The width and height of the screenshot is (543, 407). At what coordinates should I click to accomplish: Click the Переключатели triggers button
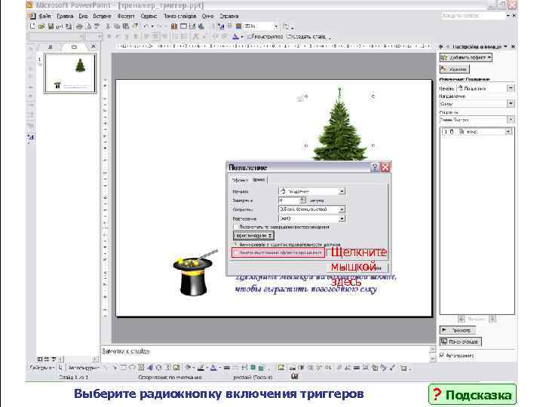(253, 236)
